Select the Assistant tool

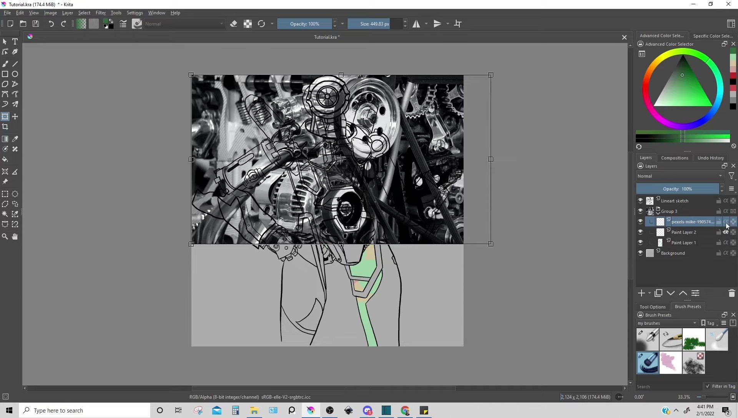[5, 172]
